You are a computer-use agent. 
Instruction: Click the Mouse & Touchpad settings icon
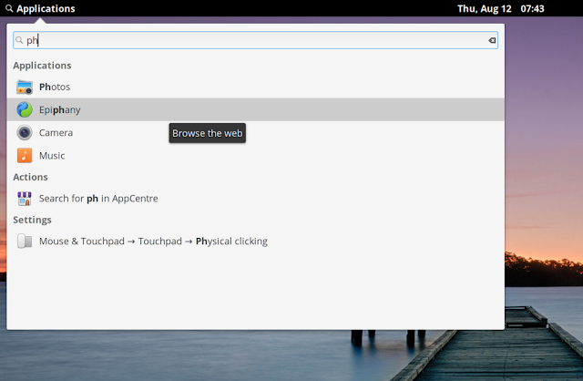pos(25,242)
